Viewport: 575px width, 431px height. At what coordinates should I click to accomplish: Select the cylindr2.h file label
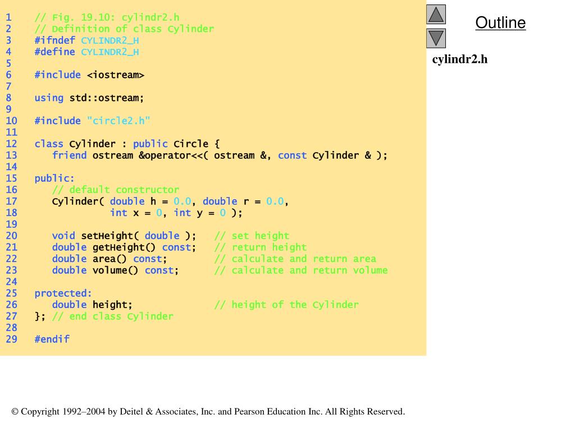[460, 59]
